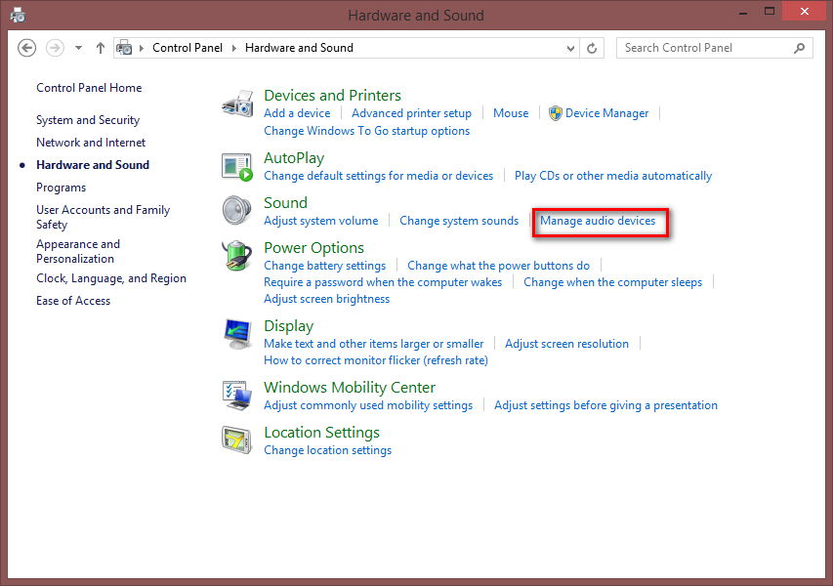Click the Device Manager shield icon
This screenshot has width=833, height=586.
[555, 113]
